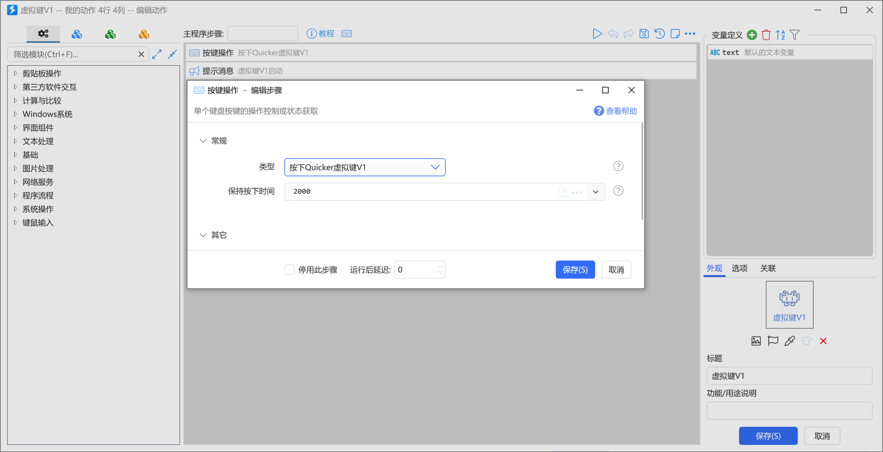Open the orange cubes module tab
Viewport: 883px width, 452px height.
point(144,34)
